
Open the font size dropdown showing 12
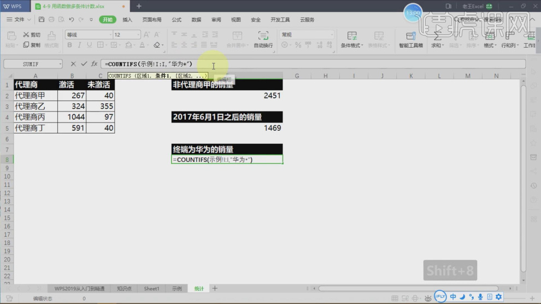(x=138, y=35)
